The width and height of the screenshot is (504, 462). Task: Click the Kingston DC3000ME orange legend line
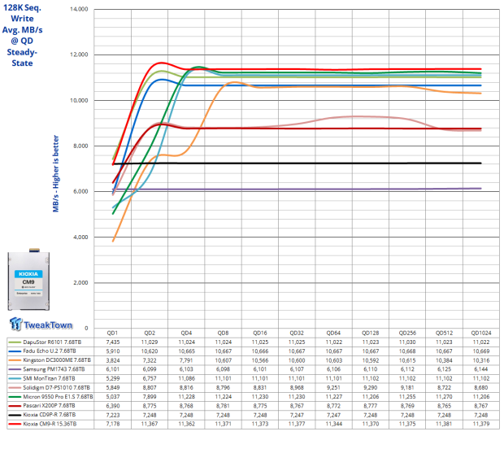coord(15,360)
